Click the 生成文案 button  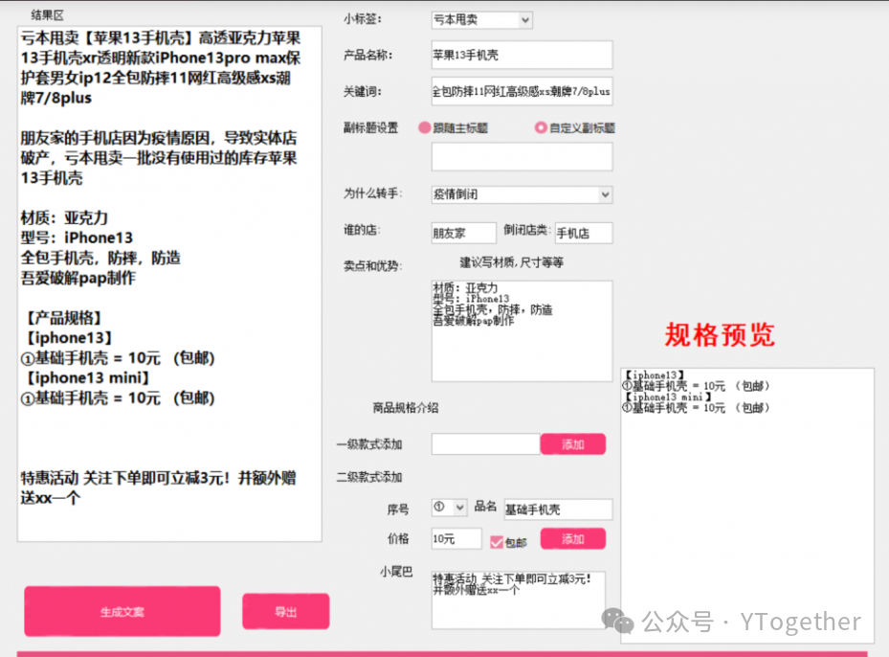(x=122, y=612)
